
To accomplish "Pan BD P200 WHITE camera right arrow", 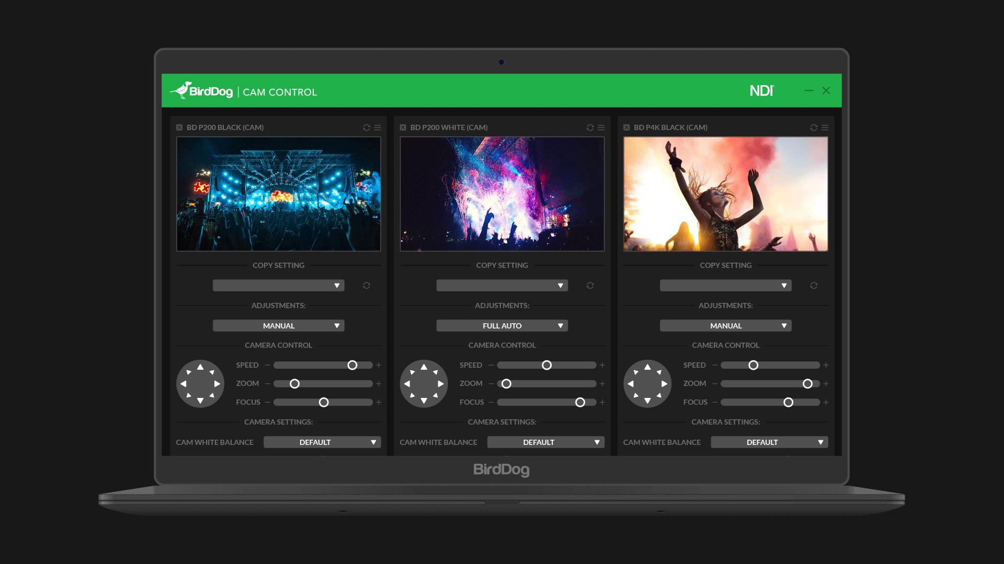I will (x=441, y=384).
